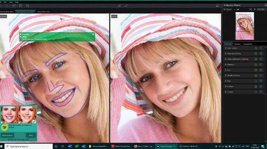Click Skin Smoothing info icon
The image size is (267, 149).
coord(261,54)
